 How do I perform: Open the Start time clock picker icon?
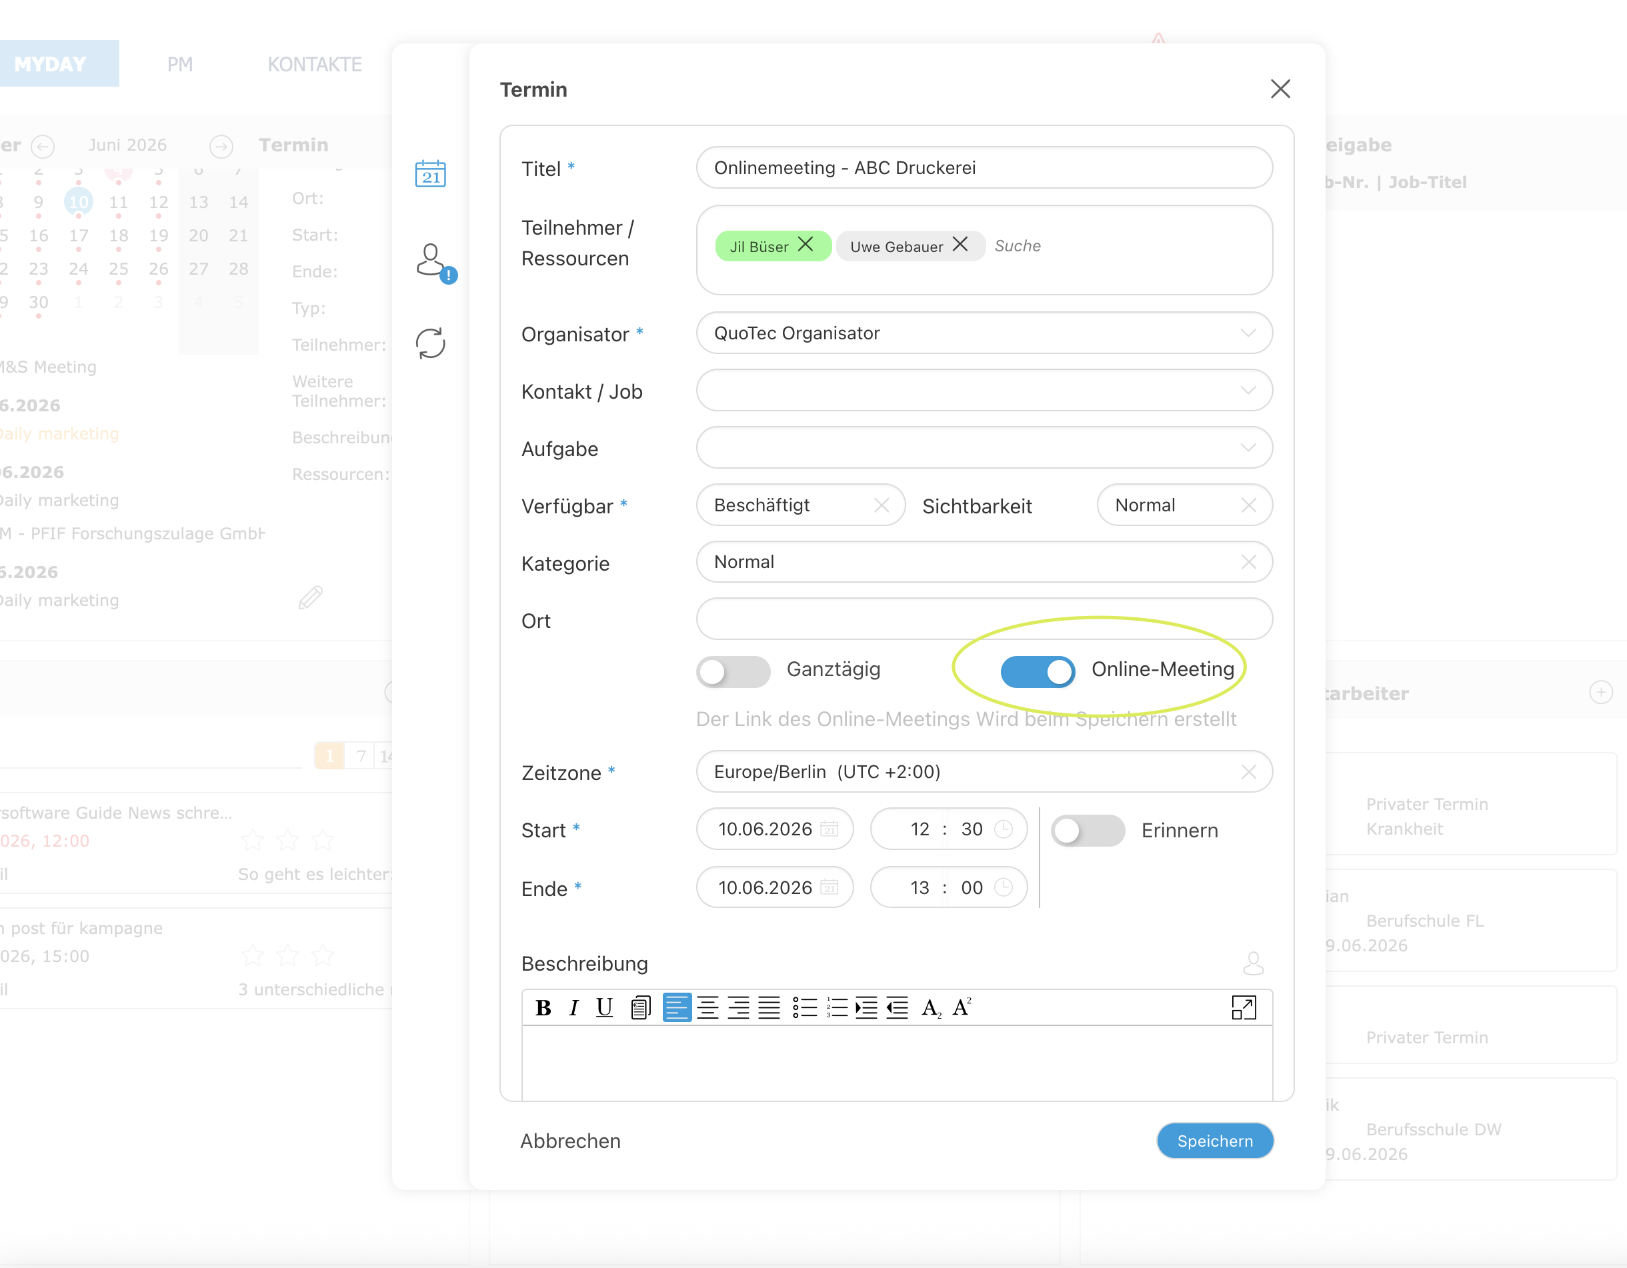click(1004, 829)
